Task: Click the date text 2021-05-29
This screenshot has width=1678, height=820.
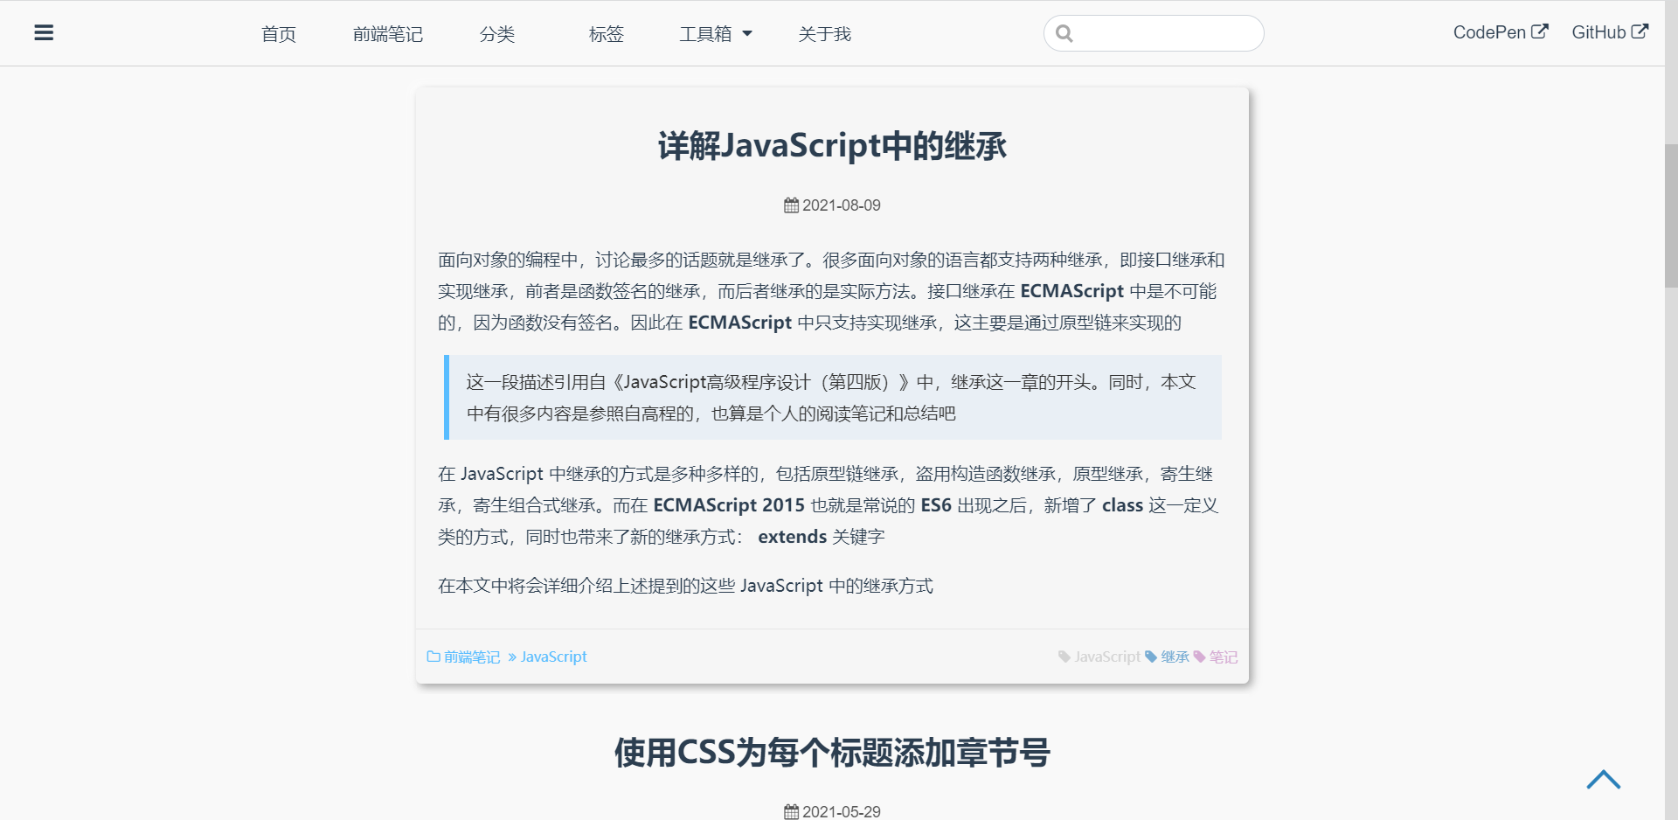Action: pos(842,811)
